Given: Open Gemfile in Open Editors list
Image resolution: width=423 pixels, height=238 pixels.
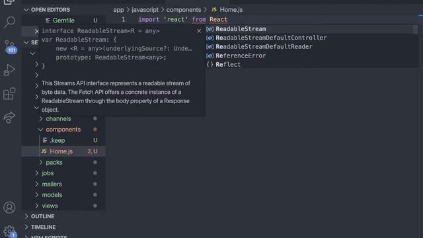Looking at the screenshot, I should click(63, 20).
